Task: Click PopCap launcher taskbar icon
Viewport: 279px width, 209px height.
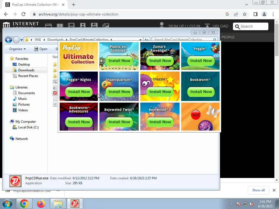Action: click(75, 204)
